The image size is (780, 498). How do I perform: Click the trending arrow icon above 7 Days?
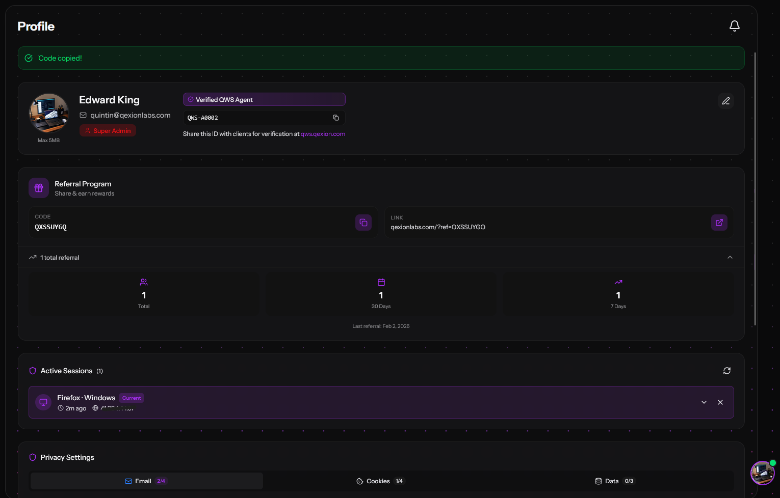(x=618, y=282)
